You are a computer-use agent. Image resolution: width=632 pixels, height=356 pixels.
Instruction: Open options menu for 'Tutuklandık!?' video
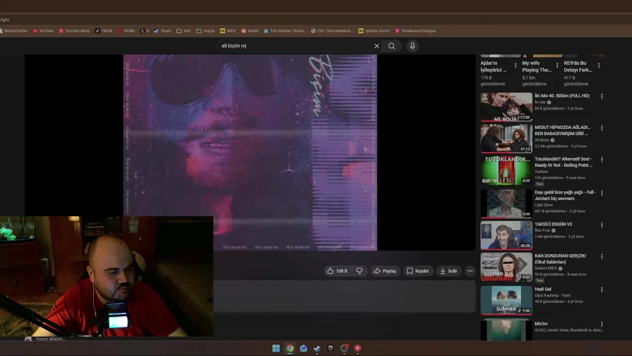(x=601, y=160)
